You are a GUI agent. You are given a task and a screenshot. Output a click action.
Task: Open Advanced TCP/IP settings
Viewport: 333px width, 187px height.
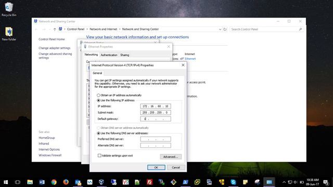point(171,157)
